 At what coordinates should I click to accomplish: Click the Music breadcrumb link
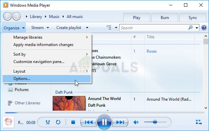click(54, 17)
